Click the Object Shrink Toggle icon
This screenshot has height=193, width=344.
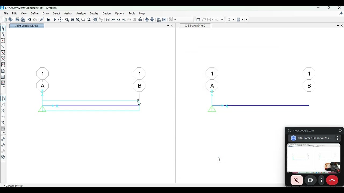(x=159, y=20)
